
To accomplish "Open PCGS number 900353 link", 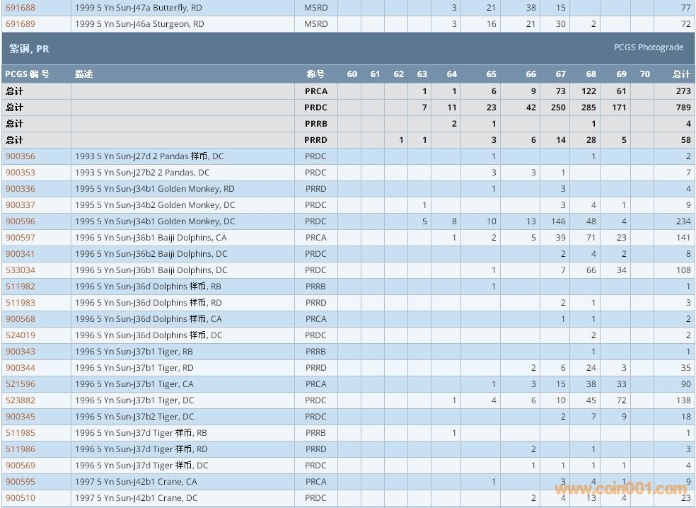I will [20, 173].
